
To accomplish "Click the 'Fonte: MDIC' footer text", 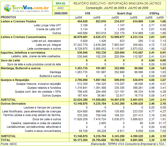I will tap(9, 144).
